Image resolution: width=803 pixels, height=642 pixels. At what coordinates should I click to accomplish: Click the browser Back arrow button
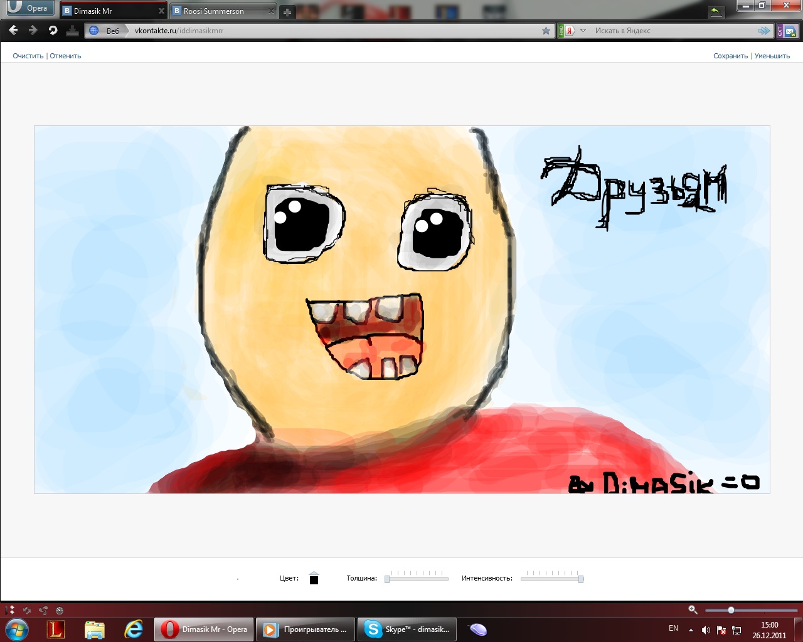(13, 30)
